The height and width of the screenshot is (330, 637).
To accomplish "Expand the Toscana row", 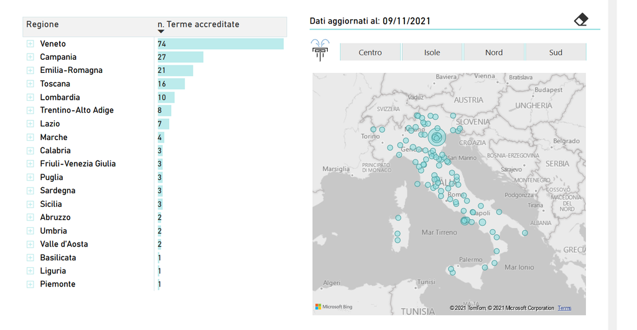I will point(30,83).
